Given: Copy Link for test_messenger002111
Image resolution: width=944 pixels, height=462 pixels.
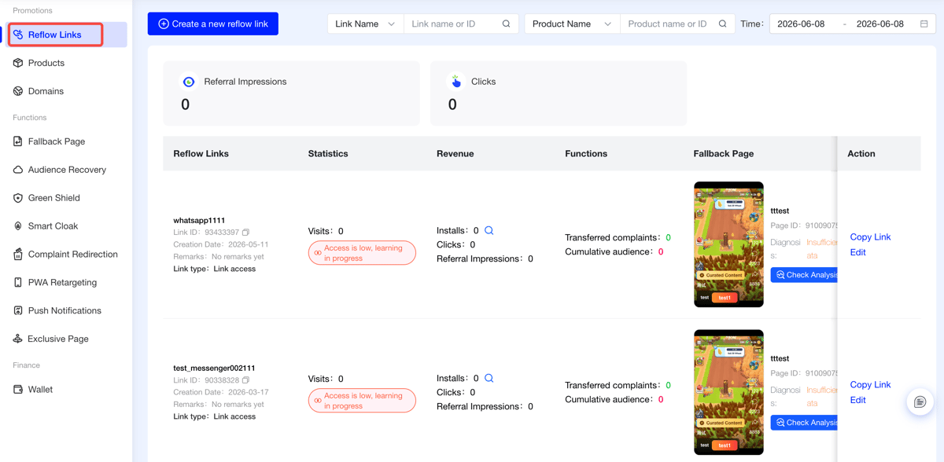Looking at the screenshot, I should [x=870, y=384].
